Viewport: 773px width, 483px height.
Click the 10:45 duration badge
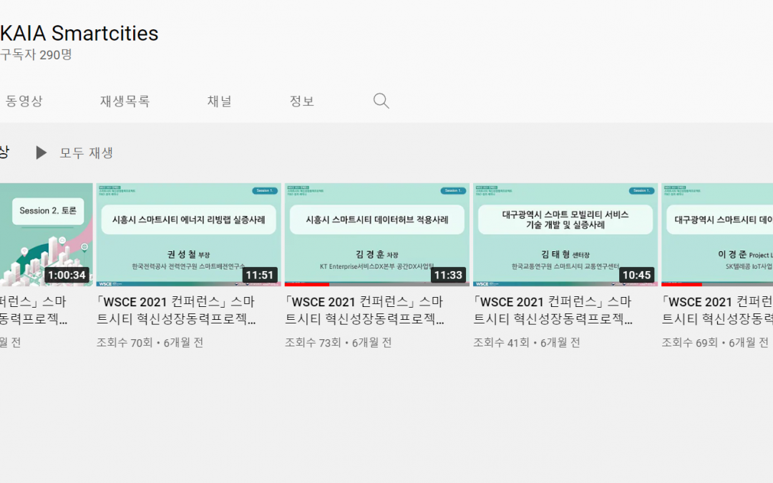(636, 275)
